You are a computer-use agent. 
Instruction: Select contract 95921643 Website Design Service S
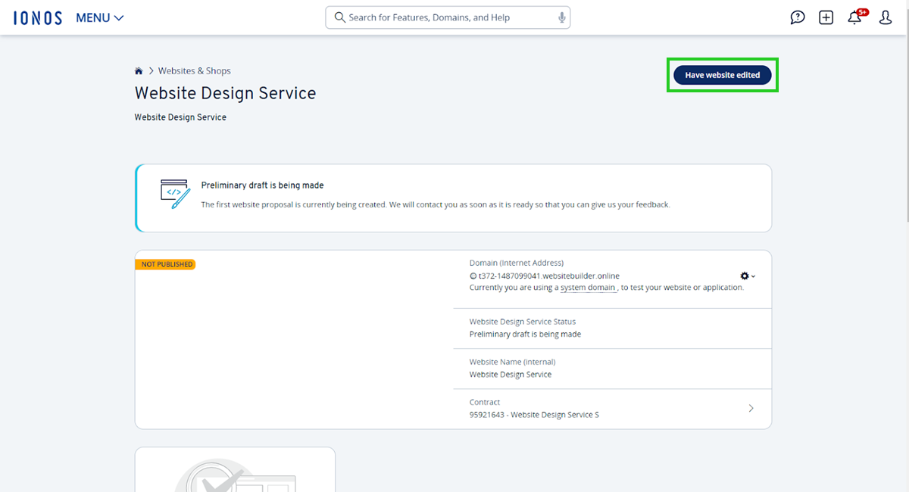[534, 415]
